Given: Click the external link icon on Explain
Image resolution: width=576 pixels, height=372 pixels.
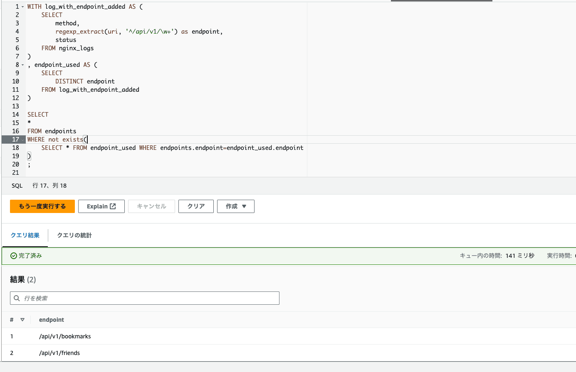Looking at the screenshot, I should (113, 206).
